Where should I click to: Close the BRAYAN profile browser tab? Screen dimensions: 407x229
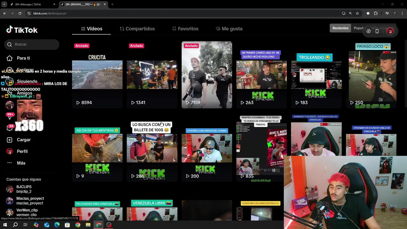click(105, 4)
